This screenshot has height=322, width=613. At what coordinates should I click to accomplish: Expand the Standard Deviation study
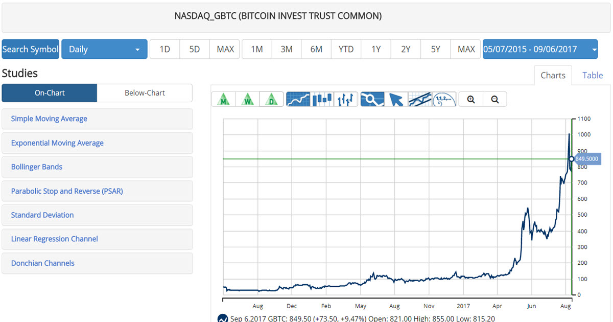coord(97,215)
